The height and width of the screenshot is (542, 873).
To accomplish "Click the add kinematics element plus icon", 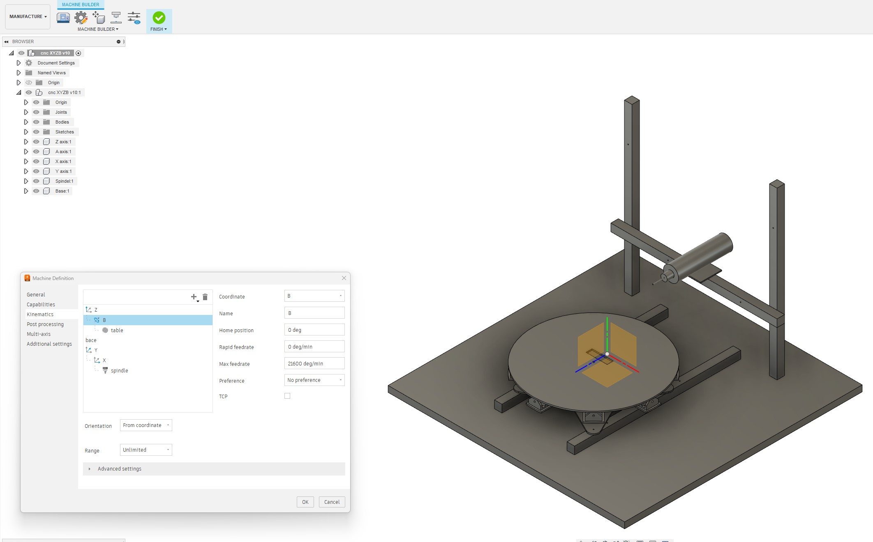I will [x=194, y=297].
